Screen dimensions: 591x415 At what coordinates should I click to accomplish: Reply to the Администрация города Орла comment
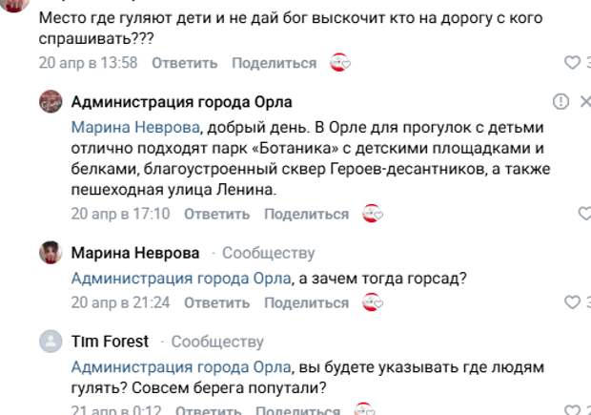(216, 214)
